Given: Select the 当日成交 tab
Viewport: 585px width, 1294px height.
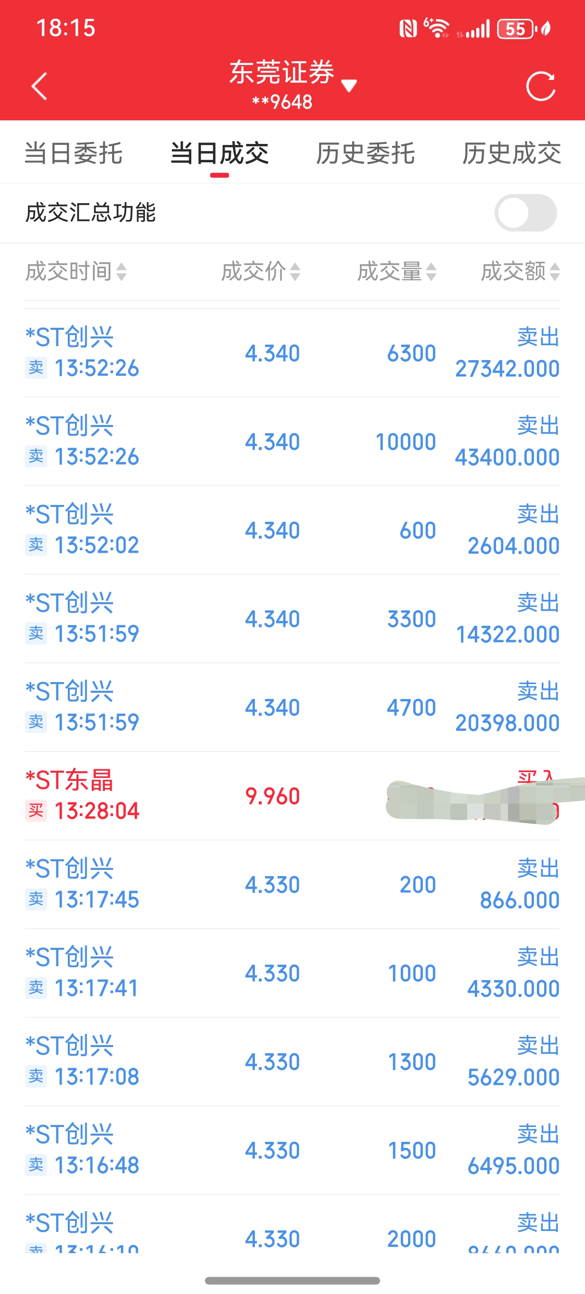Looking at the screenshot, I should point(219,153).
